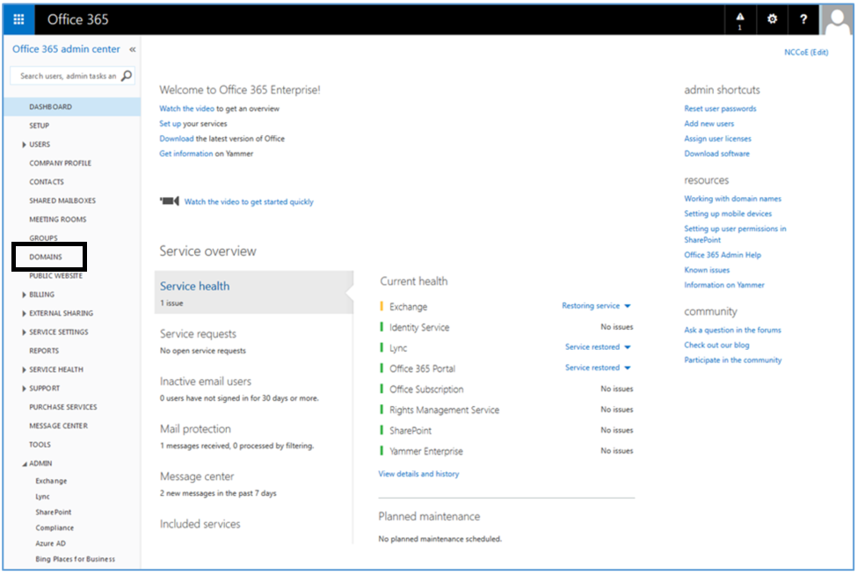The height and width of the screenshot is (575, 857).
Task: Open REPORTS in the navigation
Action: point(44,351)
